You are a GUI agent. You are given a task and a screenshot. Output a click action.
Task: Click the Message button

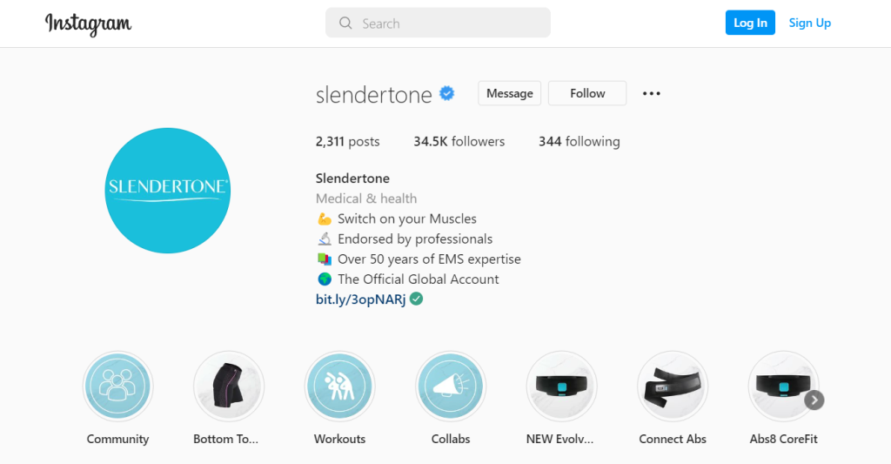[510, 93]
